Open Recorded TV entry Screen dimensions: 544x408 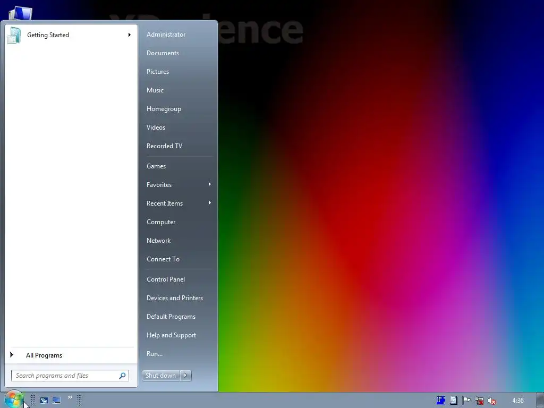coord(165,146)
